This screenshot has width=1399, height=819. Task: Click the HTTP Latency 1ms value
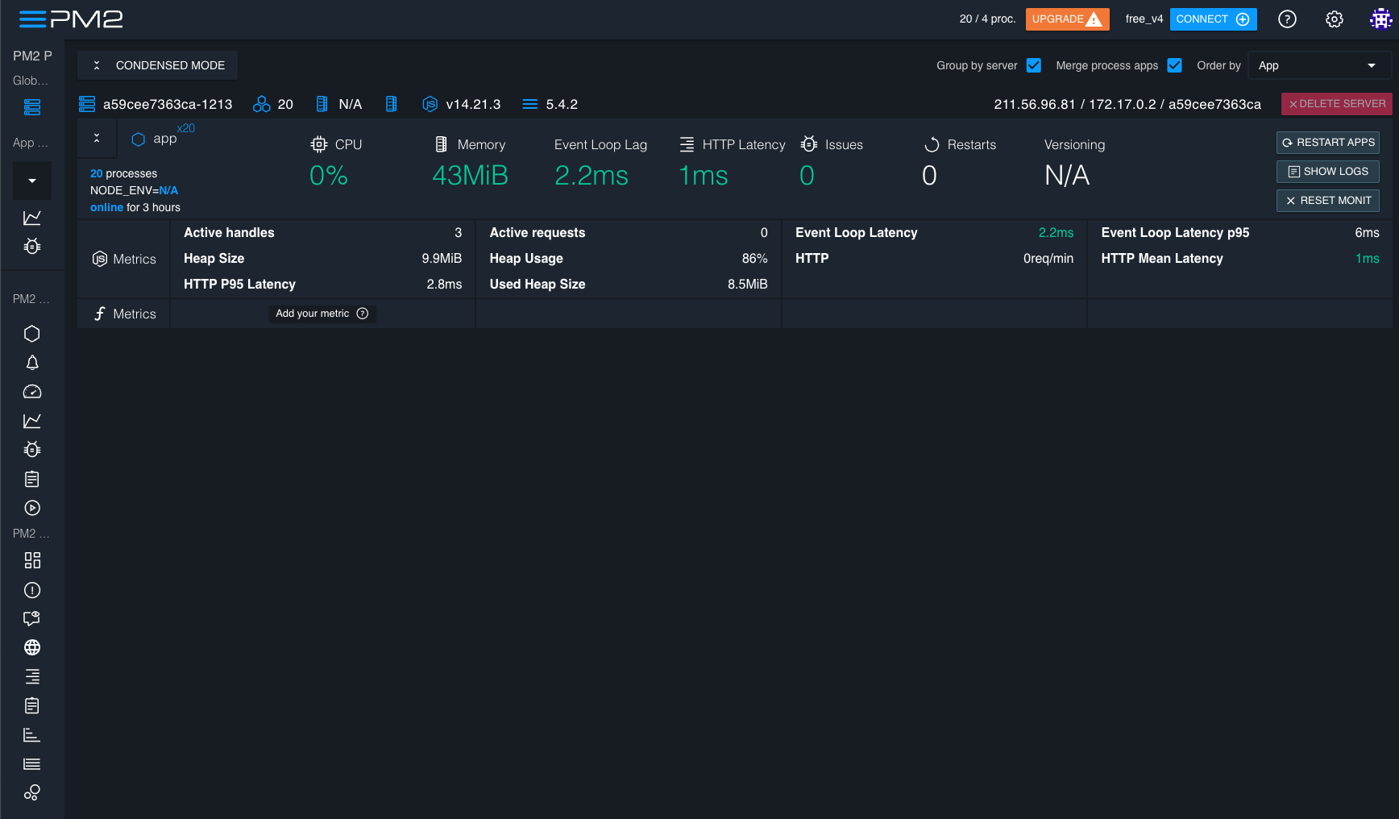click(x=704, y=175)
